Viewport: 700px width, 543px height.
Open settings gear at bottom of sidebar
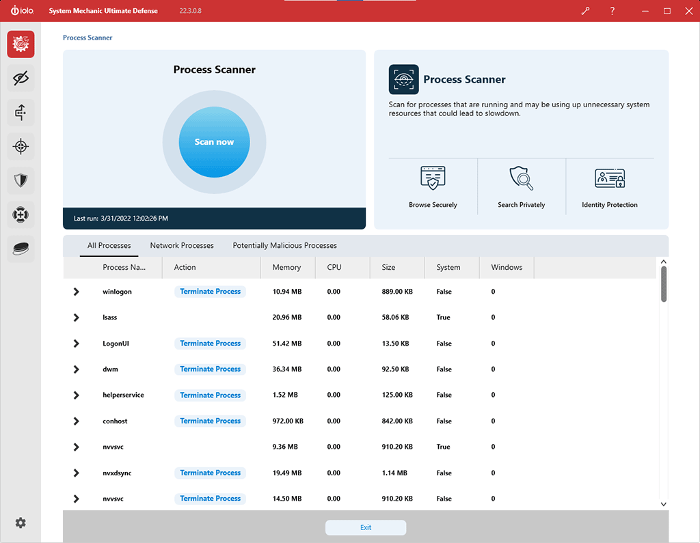pyautogui.click(x=21, y=523)
